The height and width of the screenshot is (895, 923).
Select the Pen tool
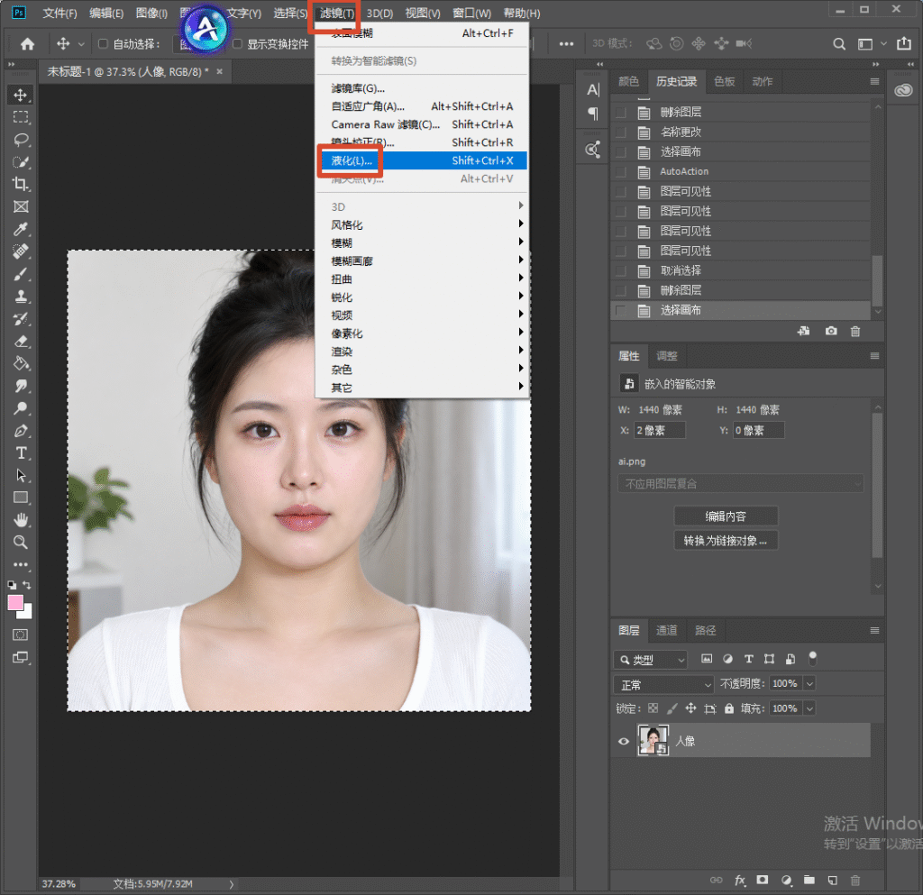coord(21,431)
